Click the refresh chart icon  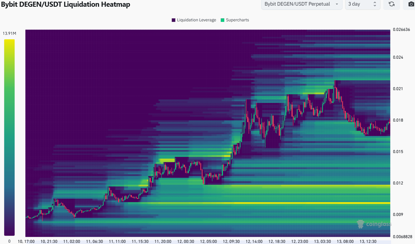(392, 4)
